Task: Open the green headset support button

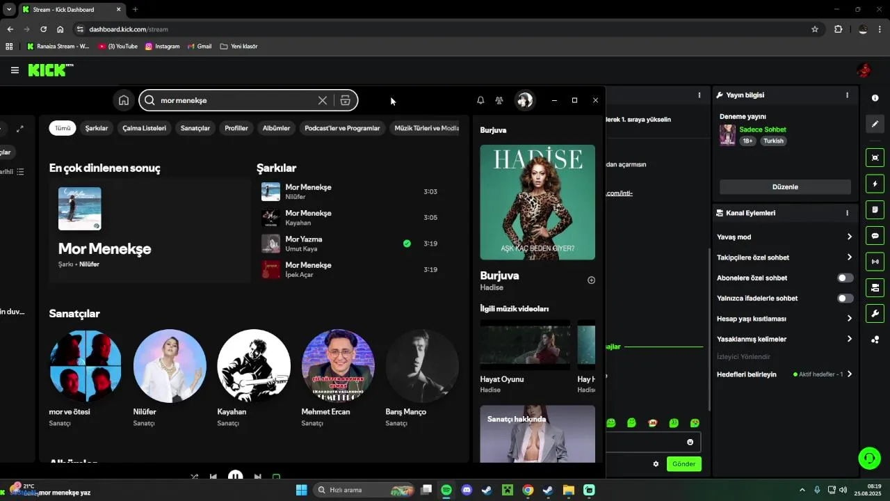Action: tap(870, 458)
